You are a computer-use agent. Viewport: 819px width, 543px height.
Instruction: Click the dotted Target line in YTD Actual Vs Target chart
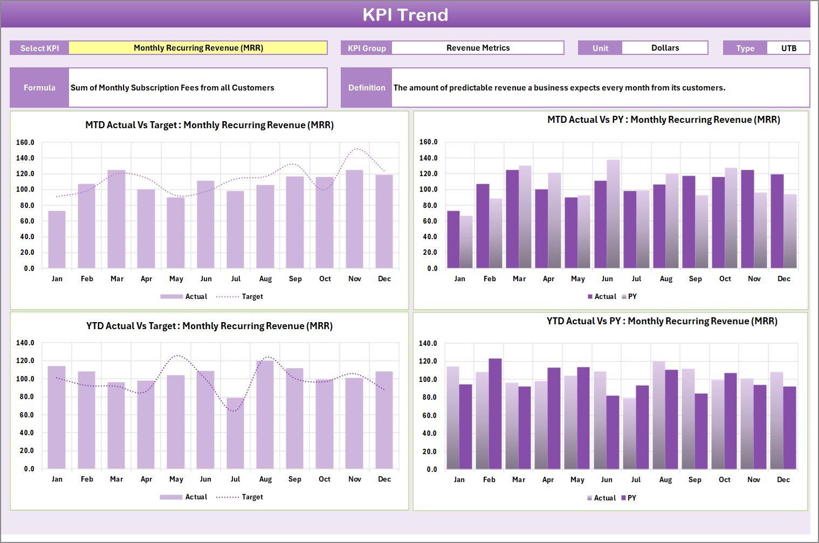pyautogui.click(x=176, y=357)
